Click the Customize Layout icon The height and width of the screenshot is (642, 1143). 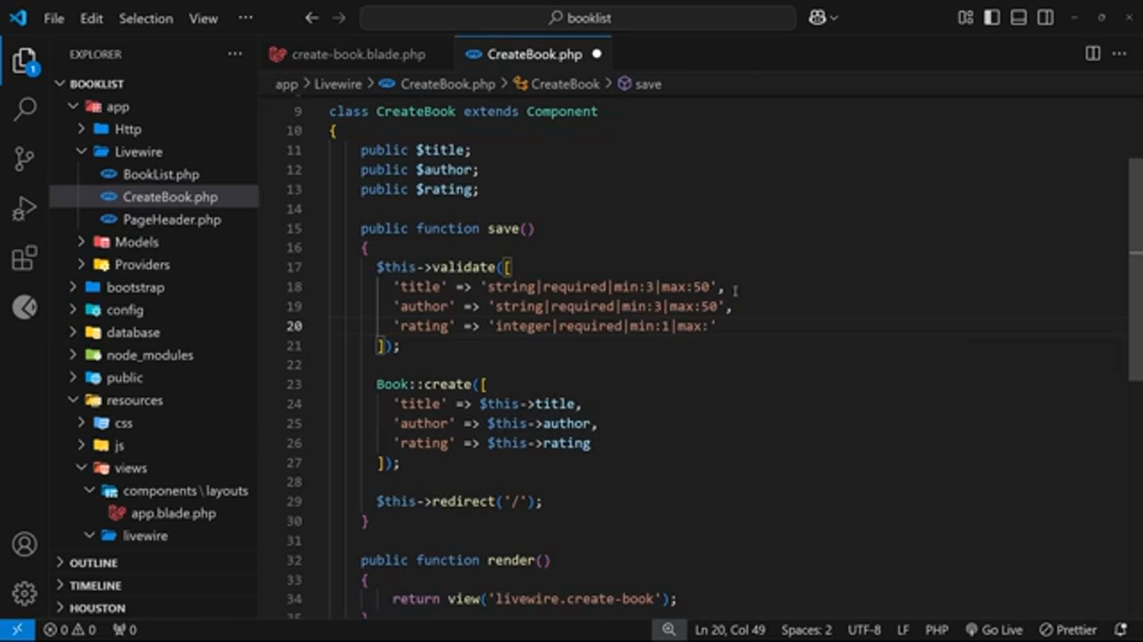(x=965, y=18)
